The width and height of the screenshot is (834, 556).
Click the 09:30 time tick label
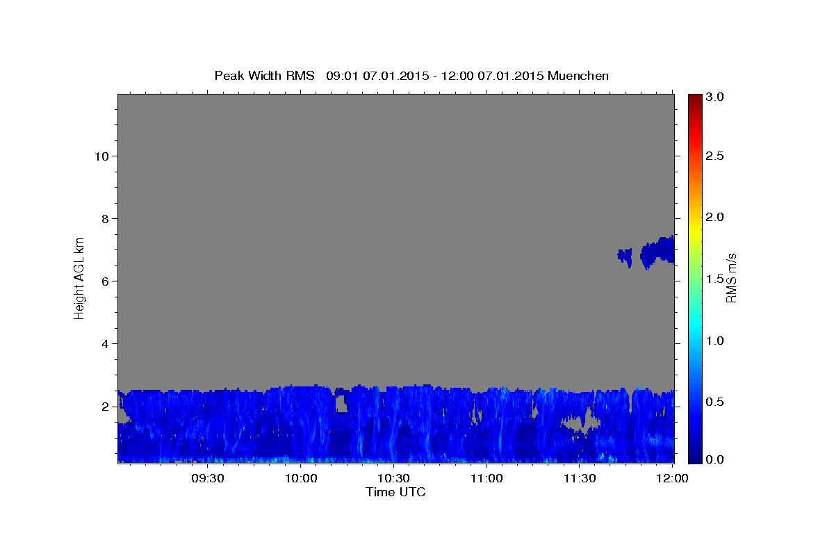tap(208, 478)
